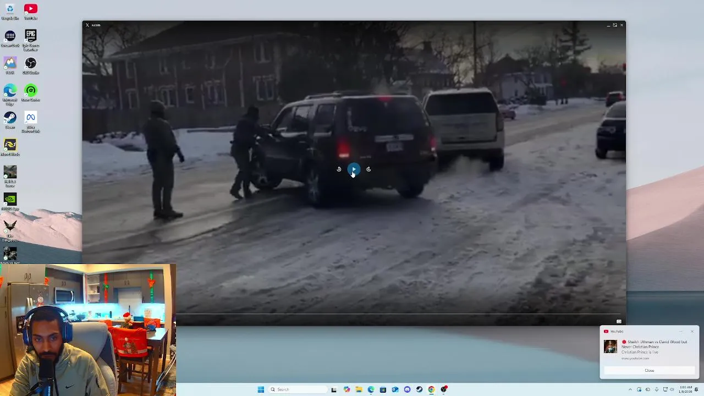Dismiss YouTube notification with the X
The height and width of the screenshot is (396, 704).
pos(692,331)
